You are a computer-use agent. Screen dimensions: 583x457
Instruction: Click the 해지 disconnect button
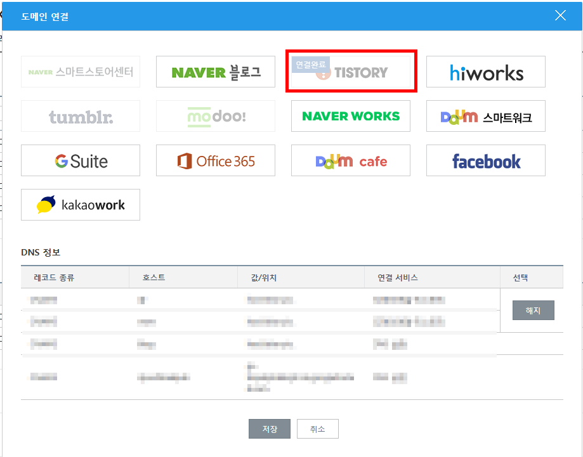click(533, 310)
